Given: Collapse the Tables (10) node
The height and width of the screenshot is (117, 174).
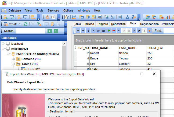Looking at the screenshot, I should point(13,64).
